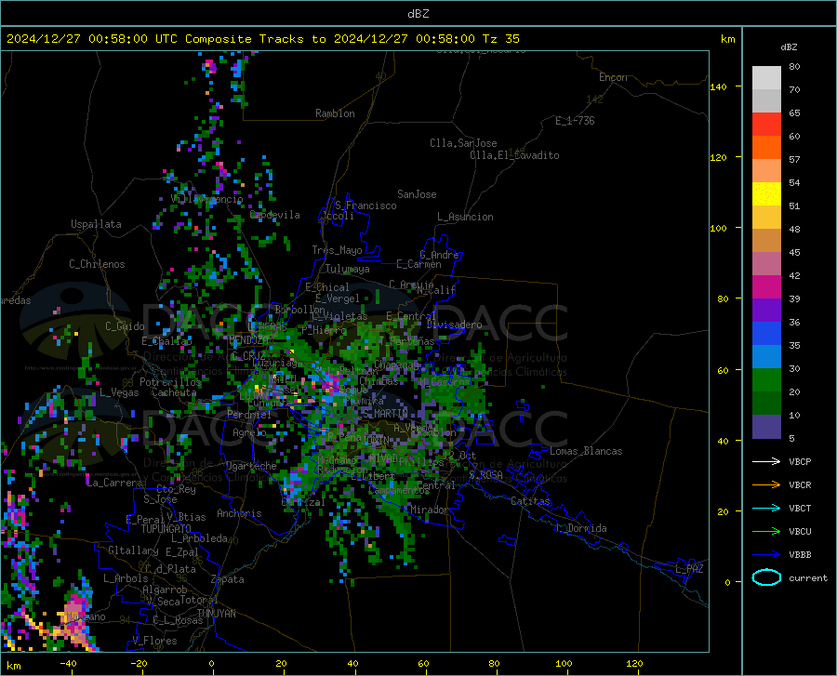Click the 'Catitas' label on map
Viewport: 837px width, 676px height.
pyautogui.click(x=530, y=501)
